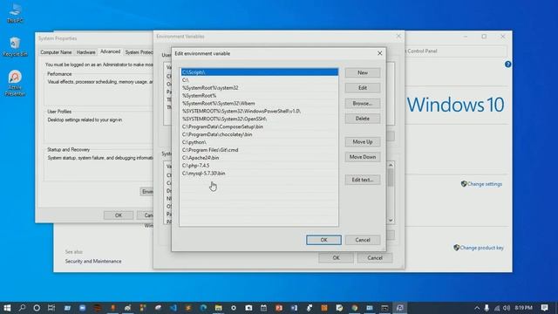Image resolution: width=558 pixels, height=314 pixels.
Task: Open the System Protection tab
Action: pos(139,52)
